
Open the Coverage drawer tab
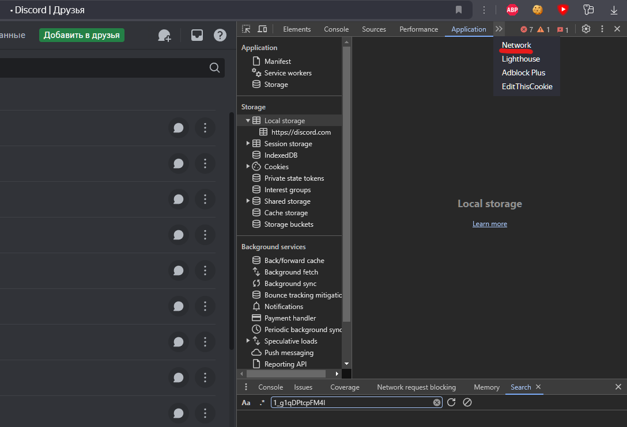click(x=345, y=387)
